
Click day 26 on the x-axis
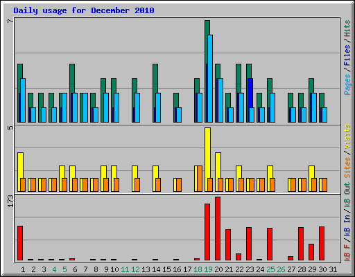281,269
